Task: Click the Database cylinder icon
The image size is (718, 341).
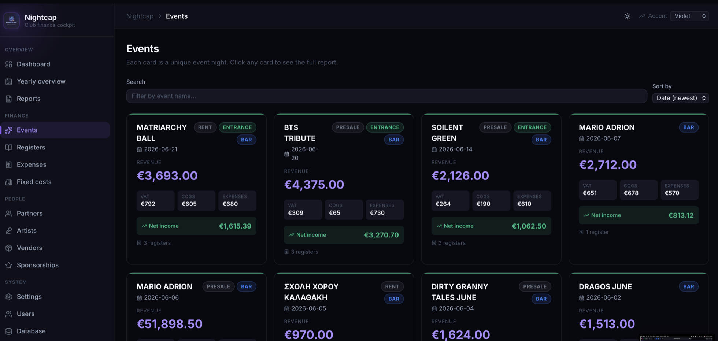Action: pyautogui.click(x=9, y=331)
